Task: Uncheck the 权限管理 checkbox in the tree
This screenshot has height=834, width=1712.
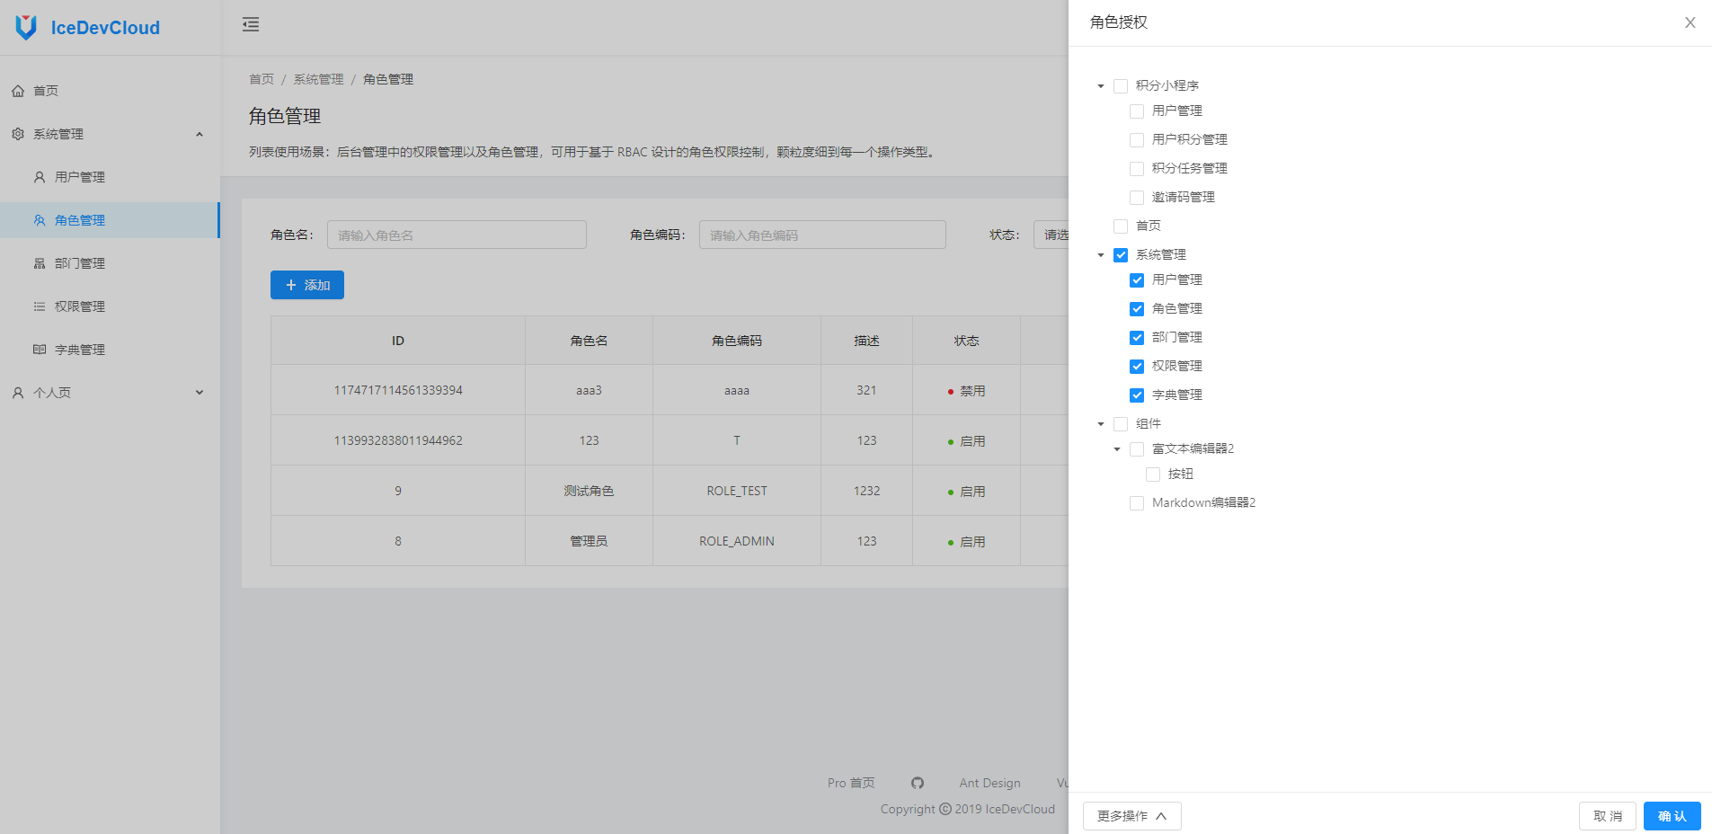Action: pos(1137,367)
